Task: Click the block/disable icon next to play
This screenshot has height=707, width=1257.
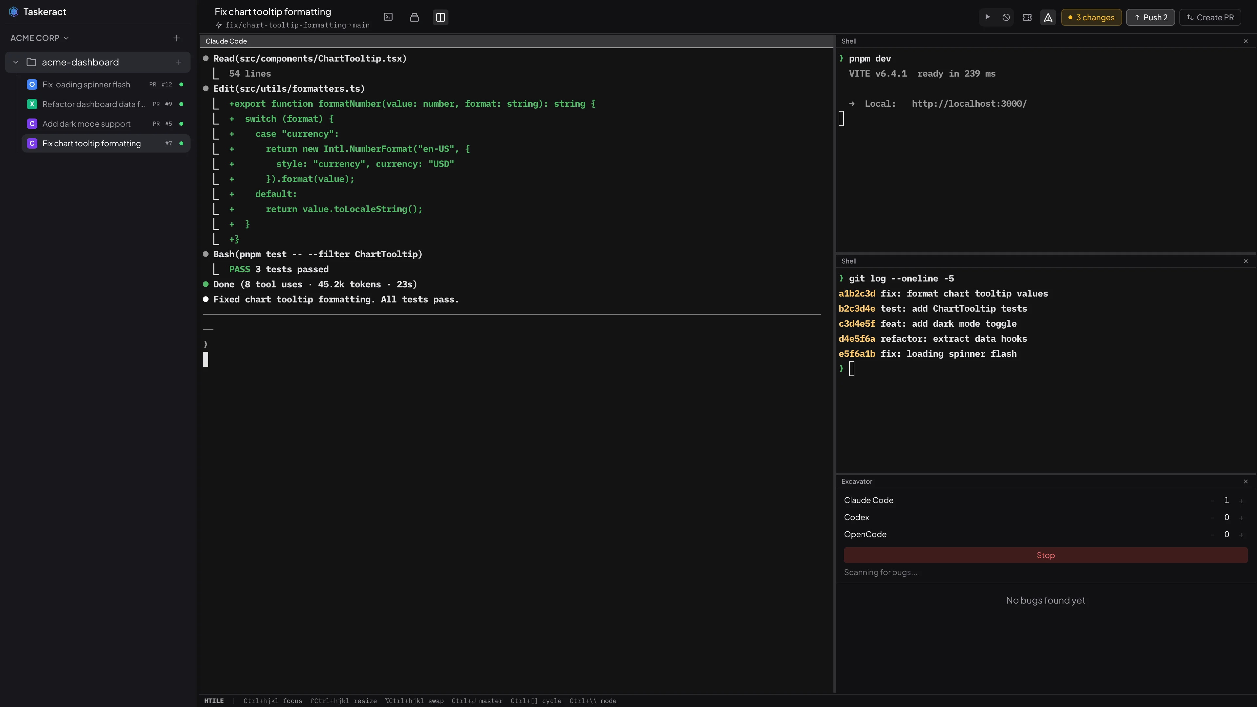Action: (1006, 17)
